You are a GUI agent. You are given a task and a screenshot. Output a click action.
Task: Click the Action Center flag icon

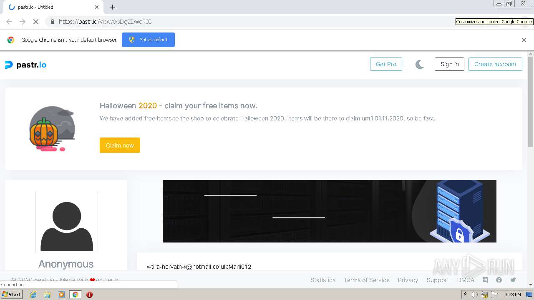(x=494, y=295)
